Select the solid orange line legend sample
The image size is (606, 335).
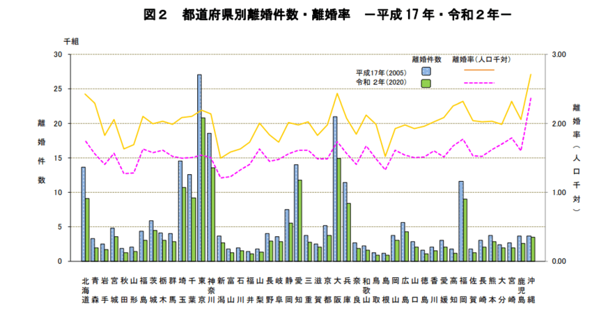pos(477,70)
